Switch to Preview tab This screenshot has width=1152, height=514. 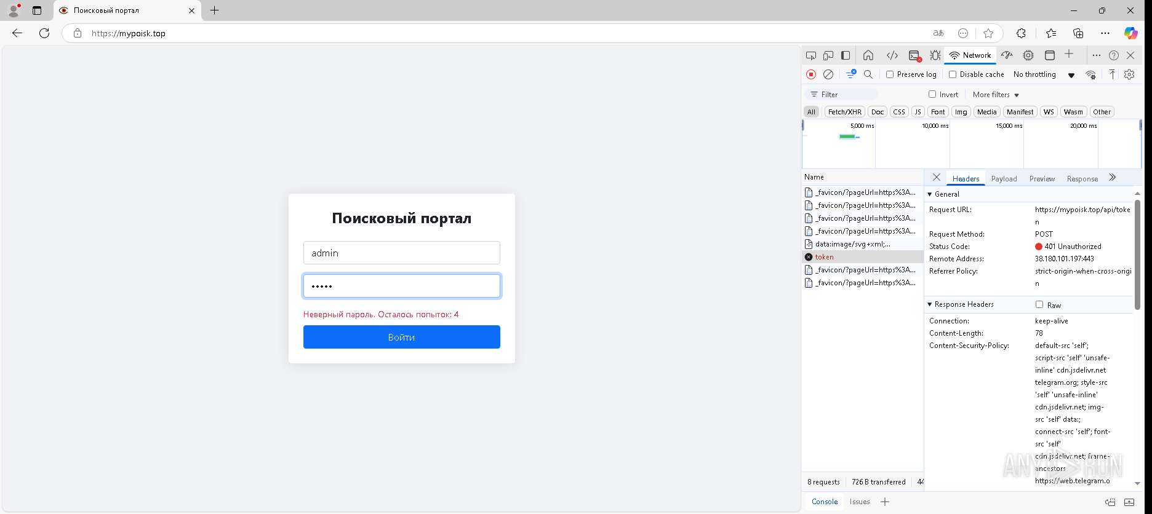pyautogui.click(x=1042, y=179)
